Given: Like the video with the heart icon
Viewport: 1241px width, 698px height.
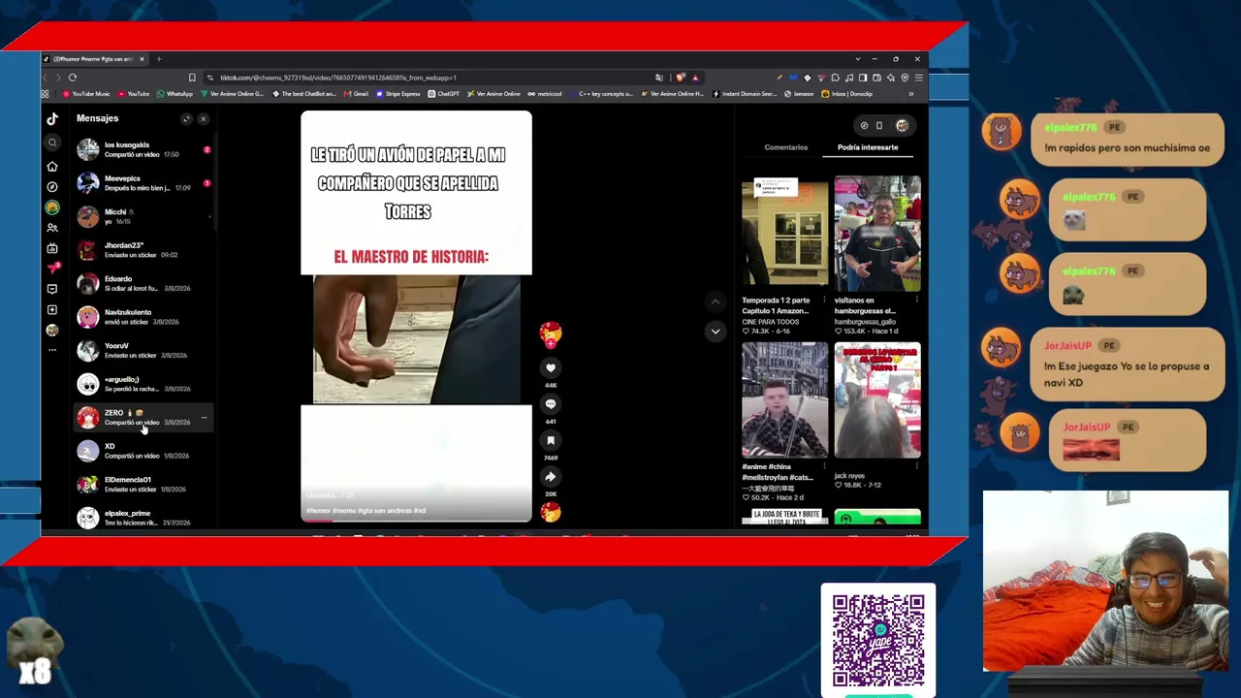Looking at the screenshot, I should pos(551,368).
